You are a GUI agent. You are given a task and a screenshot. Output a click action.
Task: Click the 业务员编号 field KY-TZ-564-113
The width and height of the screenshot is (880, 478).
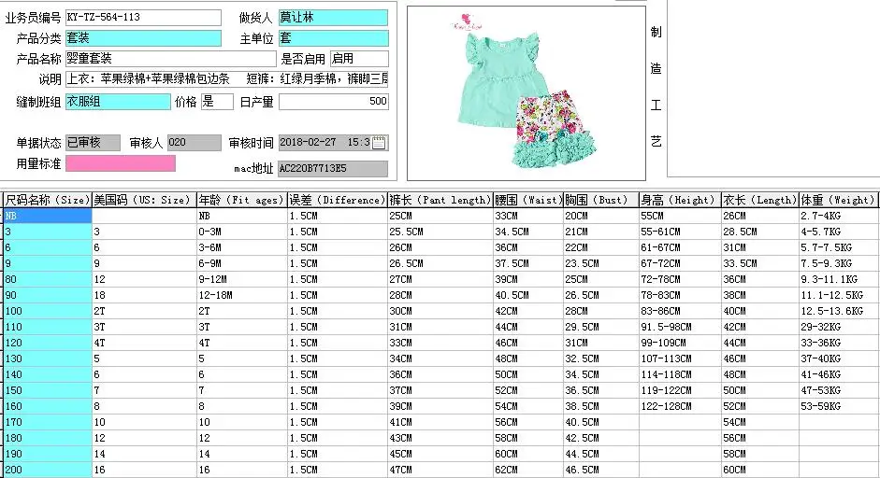point(143,18)
